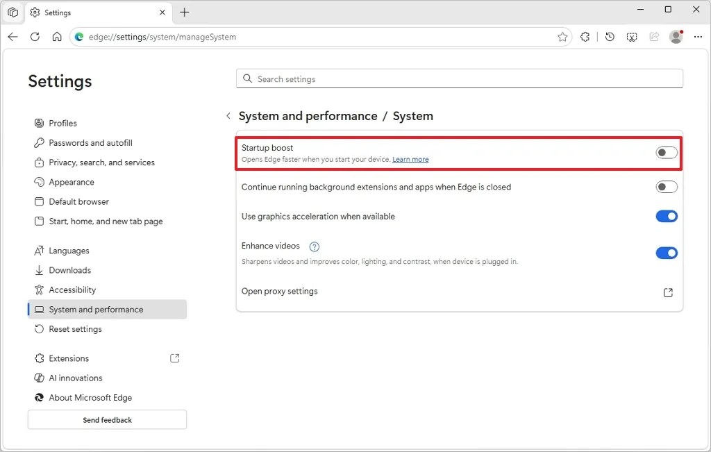The height and width of the screenshot is (452, 711).
Task: Open Settings and more menu
Action: tap(699, 37)
